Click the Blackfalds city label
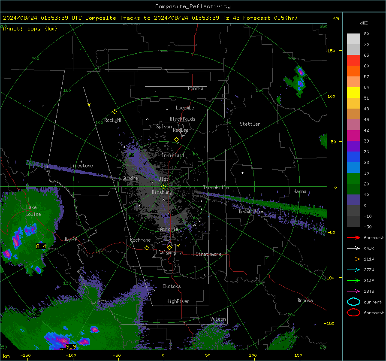Viewport: 386px width, 361px height. coord(182,119)
